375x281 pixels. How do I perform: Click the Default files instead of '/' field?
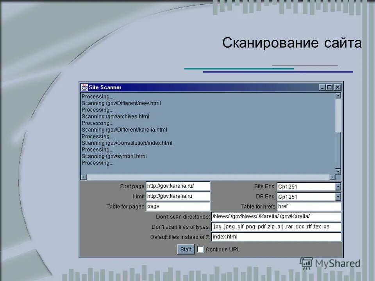click(x=276, y=237)
